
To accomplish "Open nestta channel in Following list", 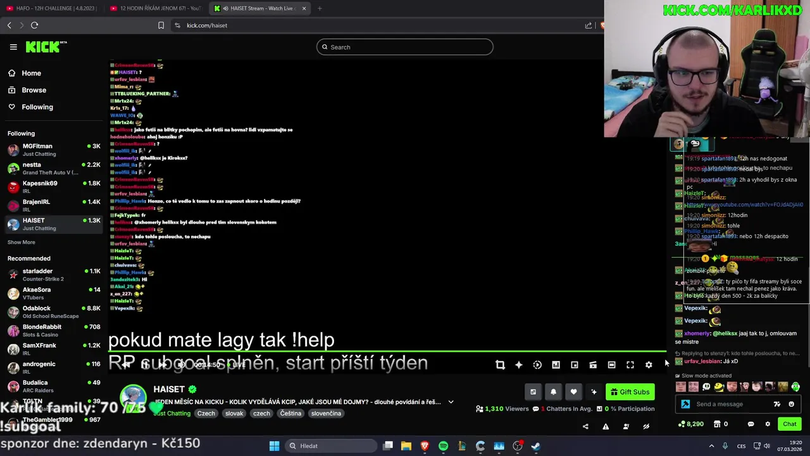I will [54, 168].
